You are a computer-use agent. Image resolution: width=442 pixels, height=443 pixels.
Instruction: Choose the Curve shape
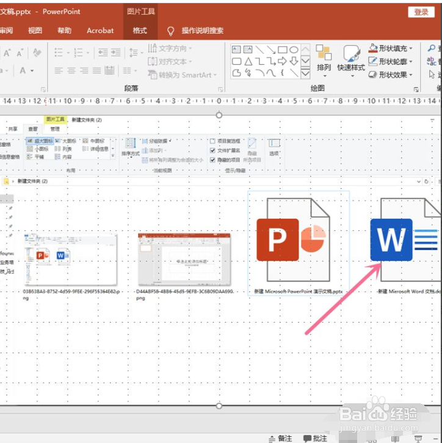click(x=271, y=73)
